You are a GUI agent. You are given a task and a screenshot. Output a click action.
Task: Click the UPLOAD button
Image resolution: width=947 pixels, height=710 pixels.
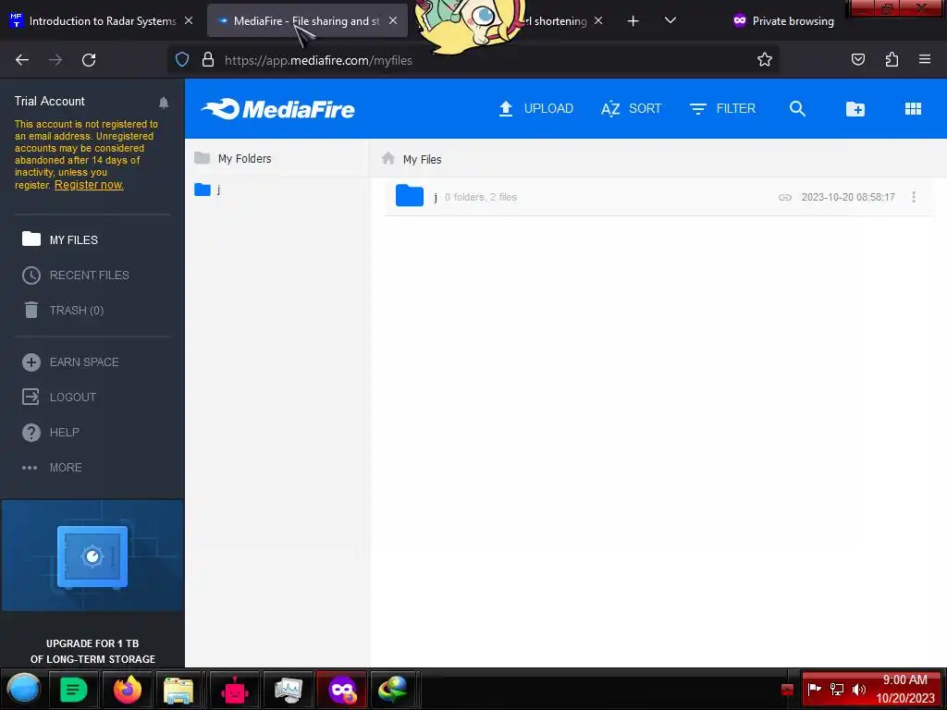tap(535, 109)
